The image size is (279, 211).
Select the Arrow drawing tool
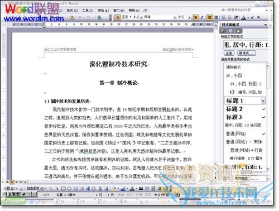[57, 189]
